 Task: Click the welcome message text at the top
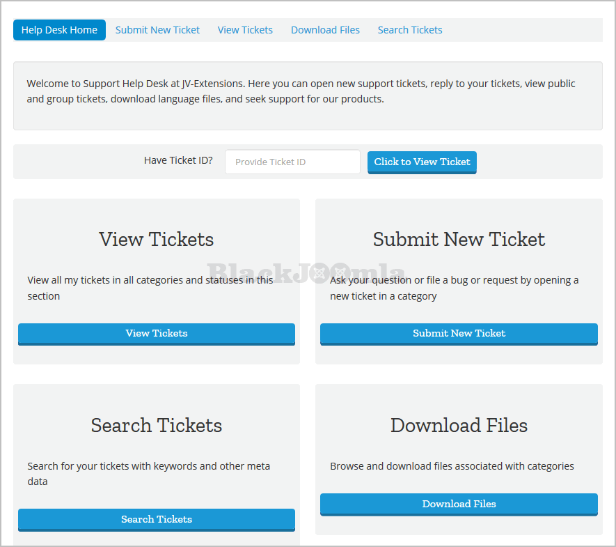[301, 91]
